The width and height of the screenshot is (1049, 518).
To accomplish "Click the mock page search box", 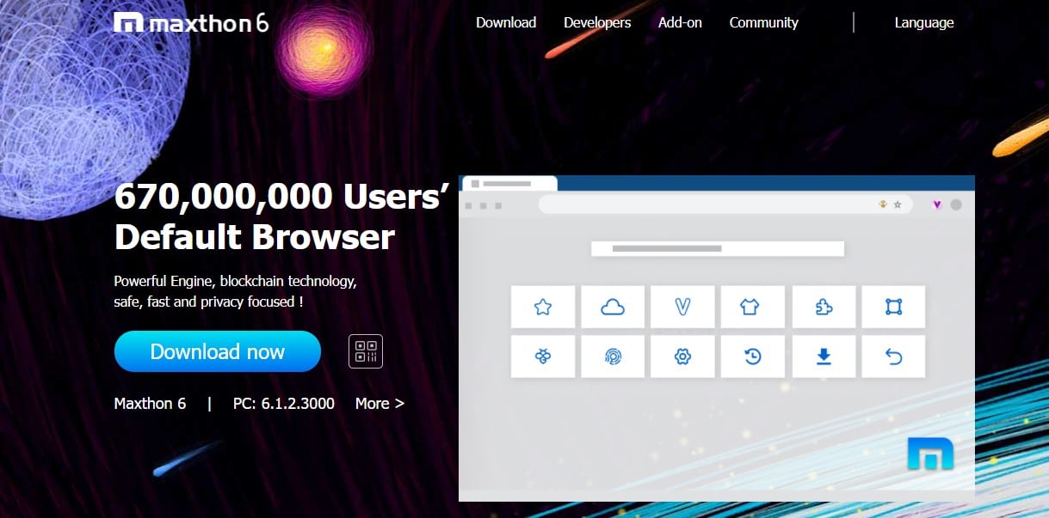I will pyautogui.click(x=718, y=248).
